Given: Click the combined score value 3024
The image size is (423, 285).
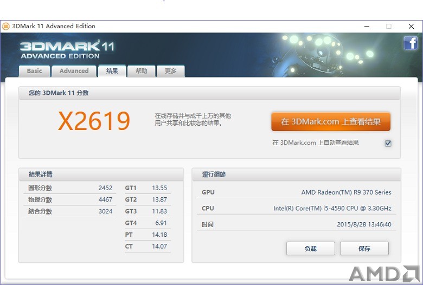Looking at the screenshot, I should (105, 211).
